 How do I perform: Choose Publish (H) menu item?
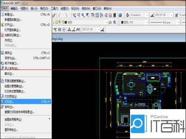point(26,107)
